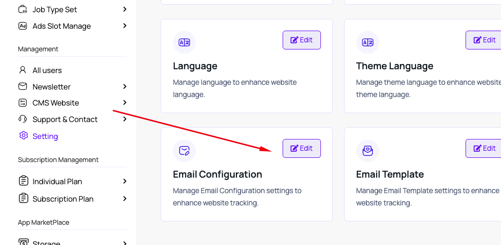Click the Email Template card title

click(390, 174)
